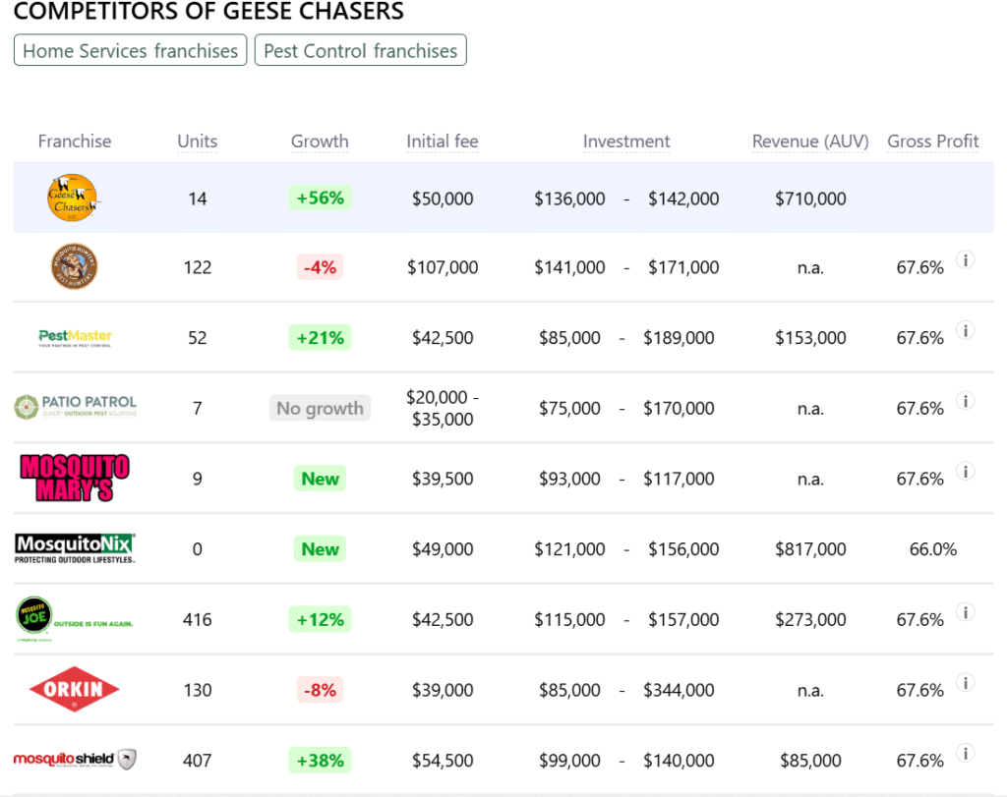Click info icon in Patio Patrol row
The width and height of the screenshot is (1007, 797).
tap(966, 401)
